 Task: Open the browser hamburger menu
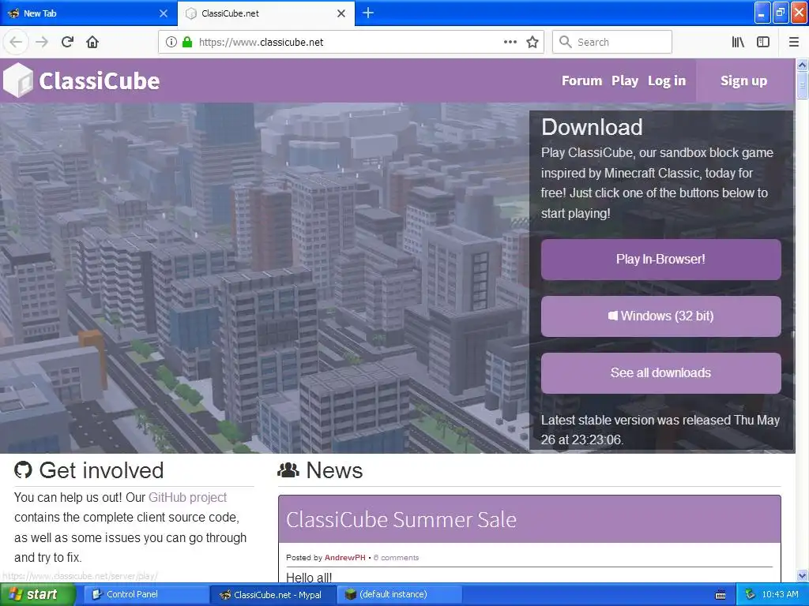pos(794,42)
